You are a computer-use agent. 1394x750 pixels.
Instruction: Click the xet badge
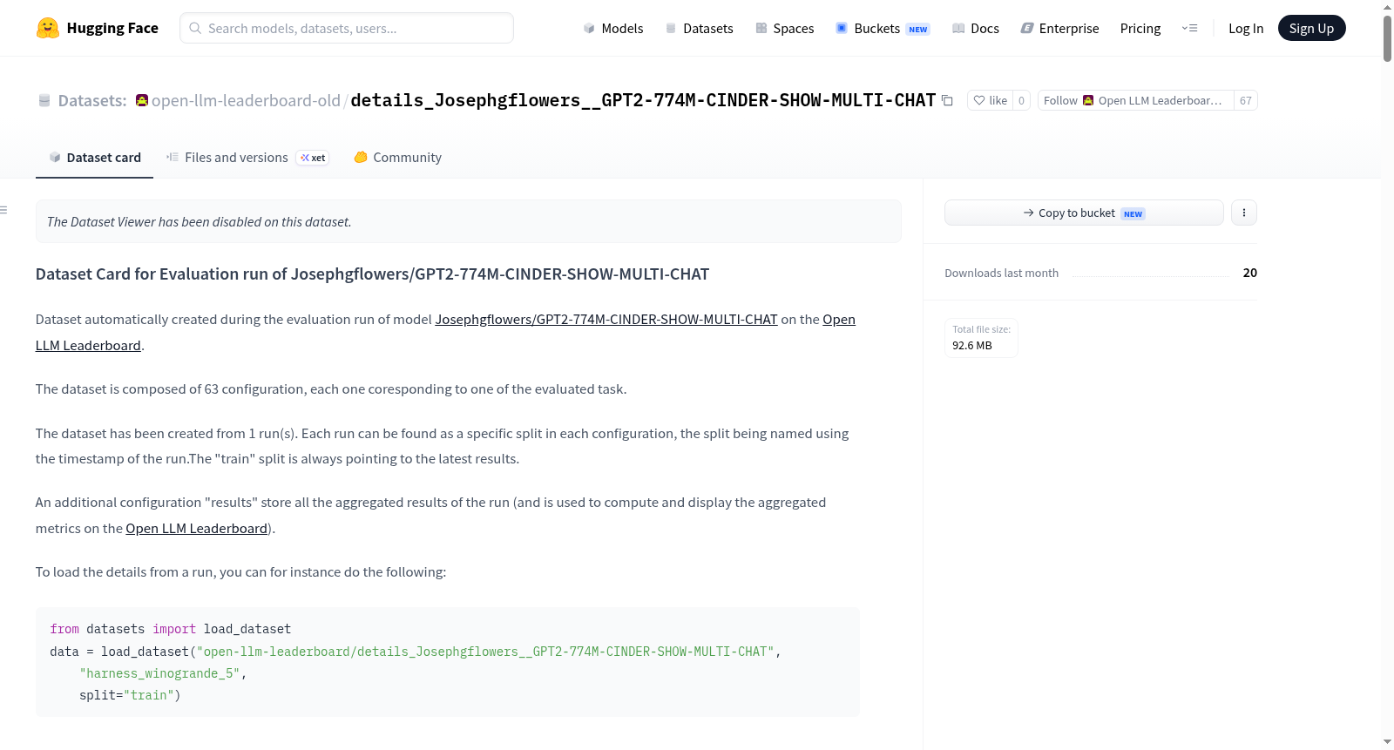coord(313,158)
